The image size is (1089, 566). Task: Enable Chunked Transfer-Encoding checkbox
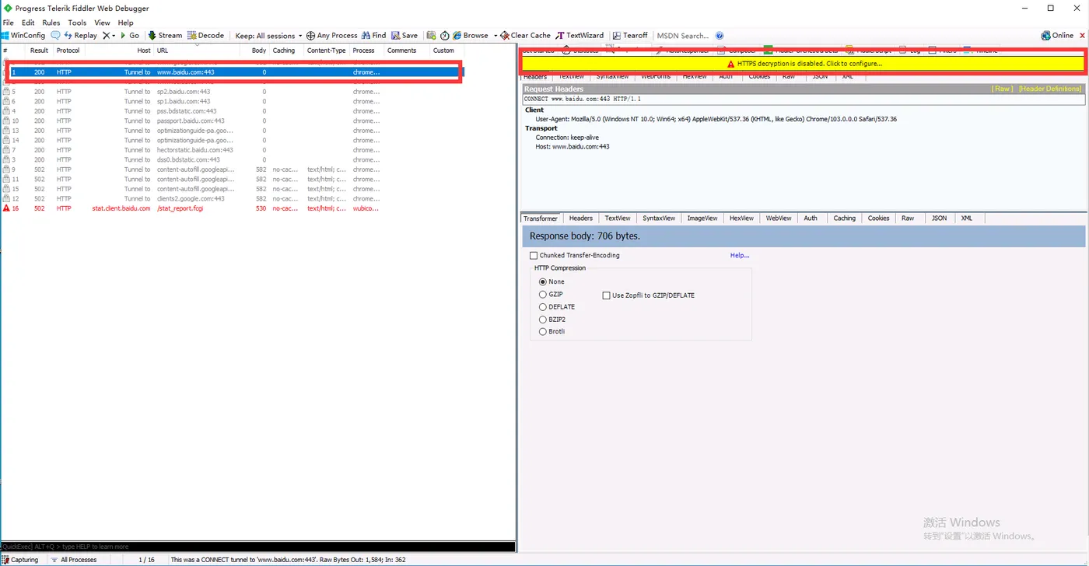point(534,255)
